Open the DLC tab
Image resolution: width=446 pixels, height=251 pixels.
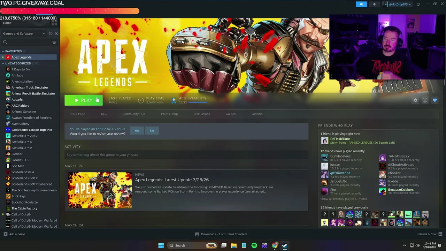click(x=104, y=114)
